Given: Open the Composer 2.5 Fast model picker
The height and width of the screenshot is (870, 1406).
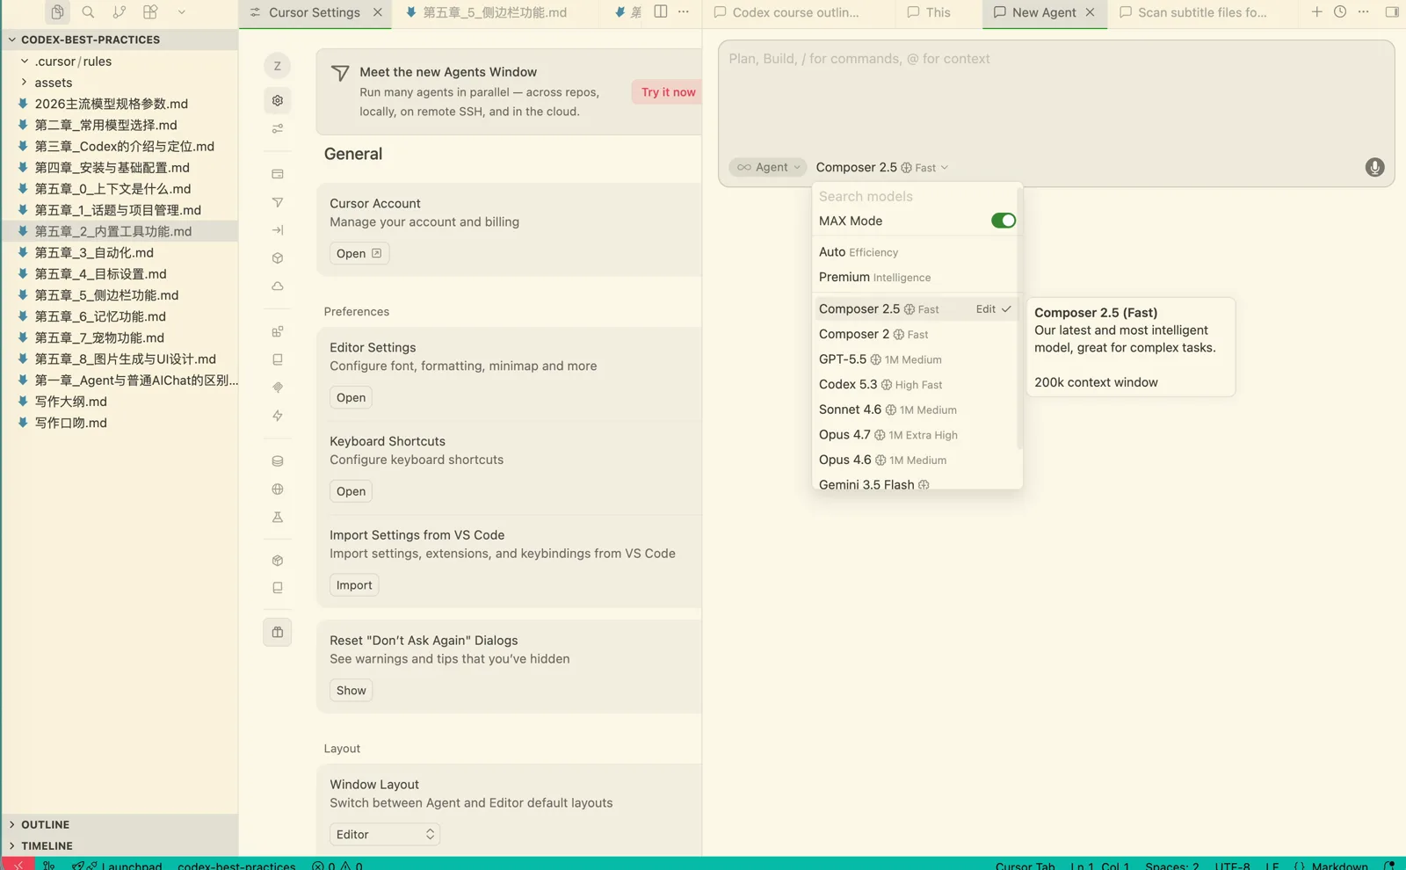Looking at the screenshot, I should click(881, 167).
